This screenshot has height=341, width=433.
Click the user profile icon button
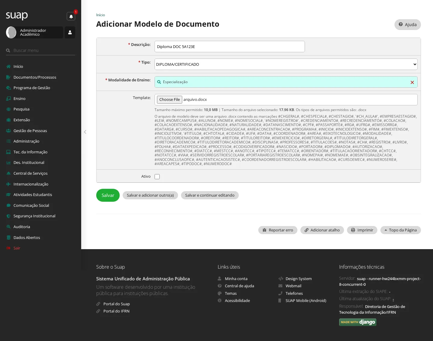70,32
